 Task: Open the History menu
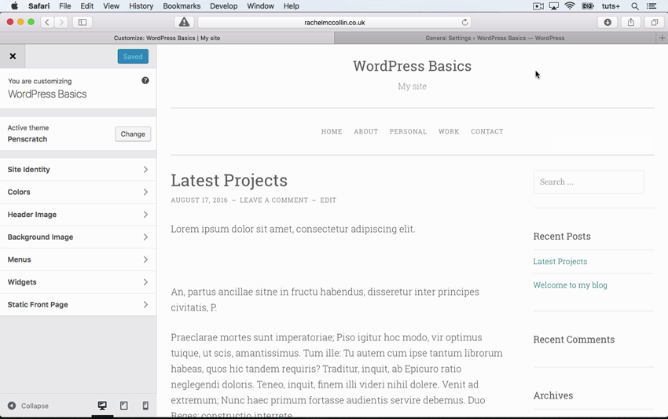coord(141,6)
